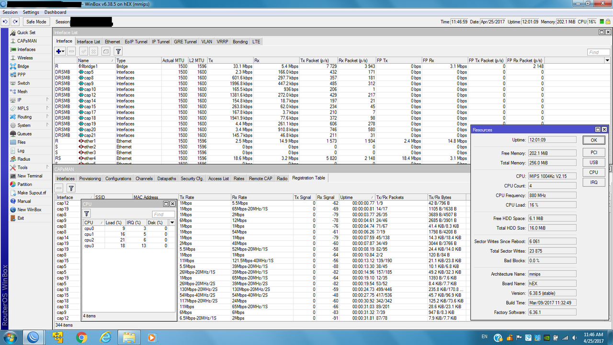Click the Redo arrow icon
The width and height of the screenshot is (613, 345).
pos(15,22)
